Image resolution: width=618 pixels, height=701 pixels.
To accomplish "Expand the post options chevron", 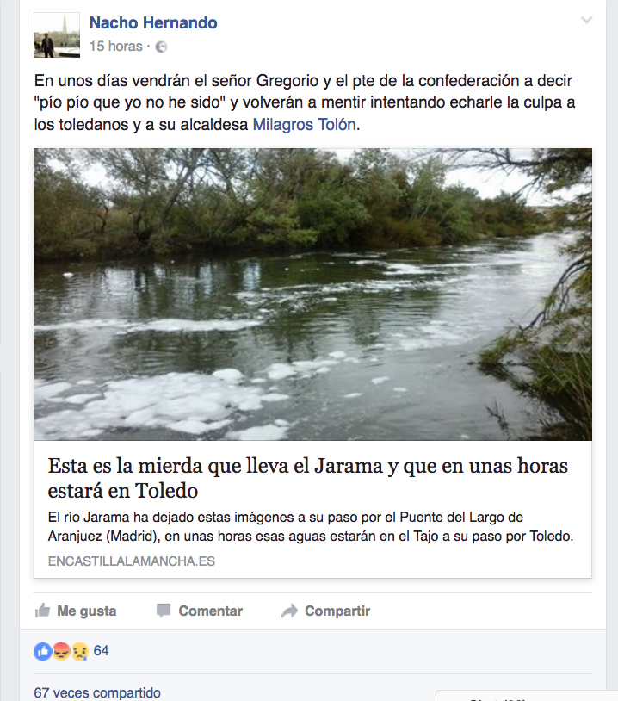I will point(586,20).
